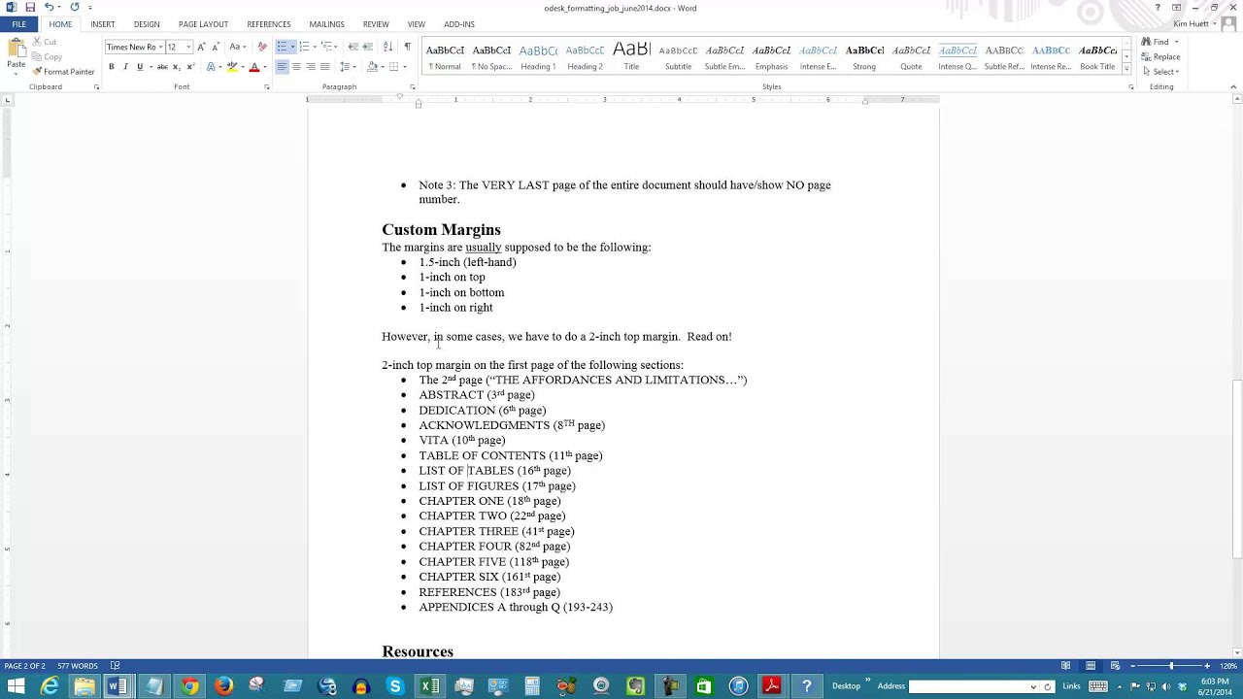This screenshot has height=699, width=1243.
Task: Toggle strikethrough formatting
Action: [162, 67]
